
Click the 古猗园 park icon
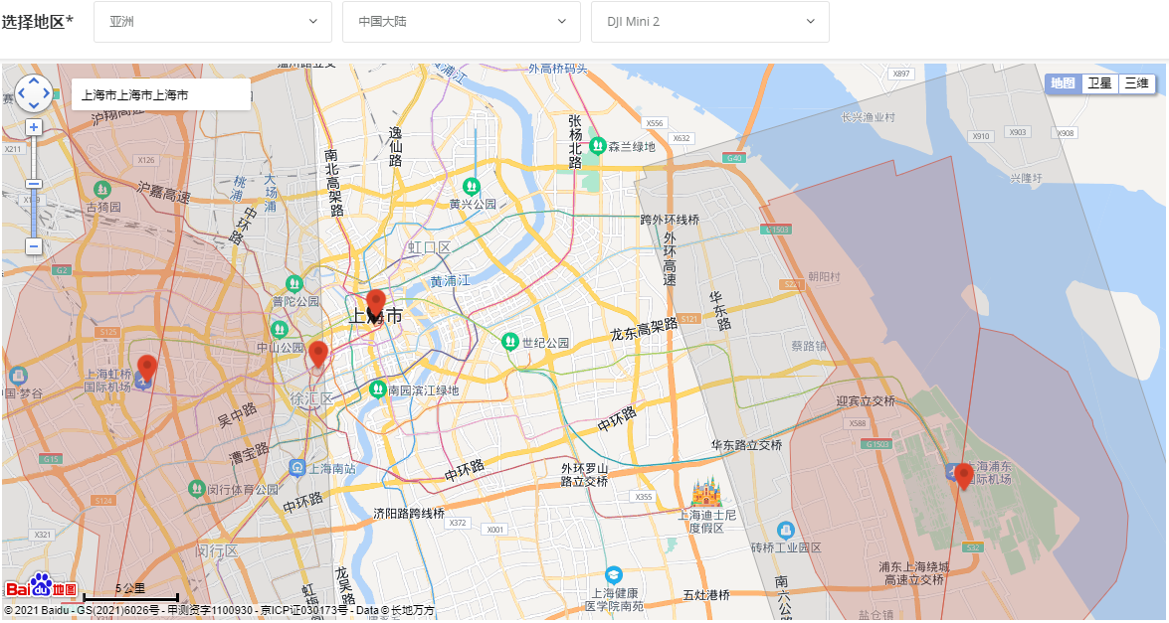(x=102, y=189)
